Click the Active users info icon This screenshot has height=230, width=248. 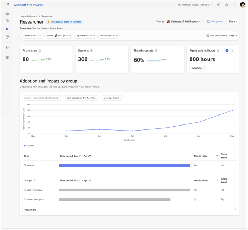[x=40, y=50]
